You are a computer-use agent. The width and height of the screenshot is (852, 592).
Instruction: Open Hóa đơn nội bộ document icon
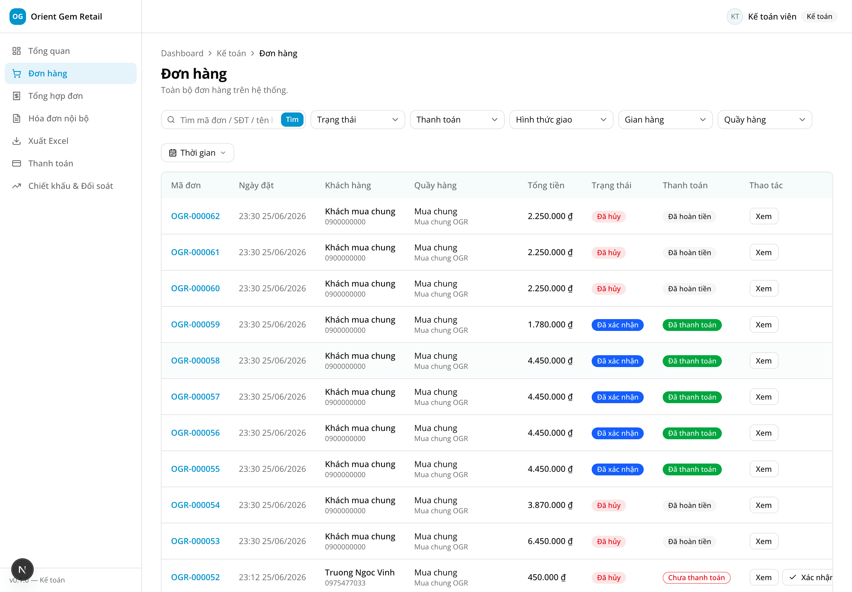point(17,118)
